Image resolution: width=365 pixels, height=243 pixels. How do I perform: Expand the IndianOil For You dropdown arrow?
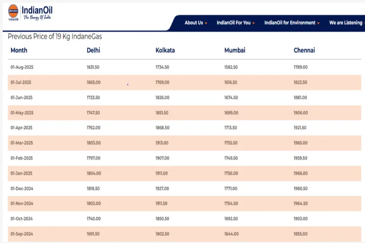253,23
